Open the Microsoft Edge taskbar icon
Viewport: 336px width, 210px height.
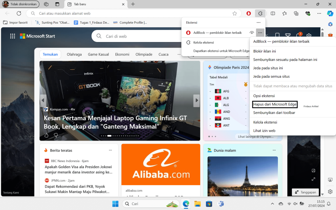click(x=186, y=204)
